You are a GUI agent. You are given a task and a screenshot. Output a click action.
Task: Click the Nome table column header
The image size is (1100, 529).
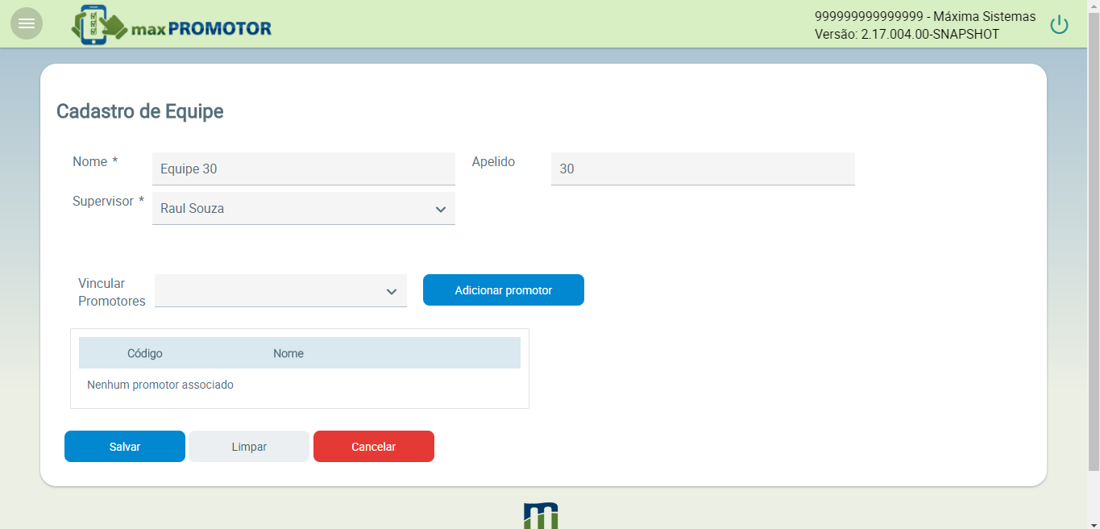pos(288,353)
